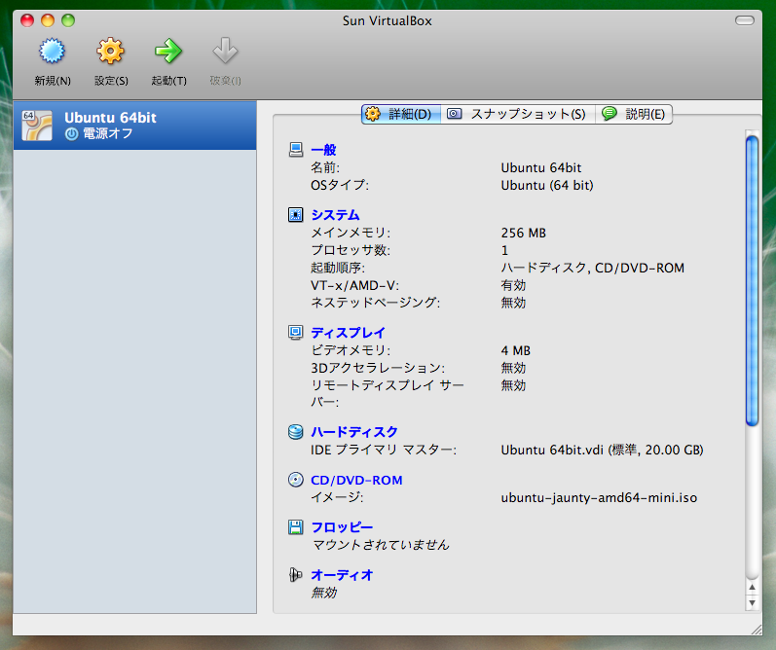Switch to the 説明(E) tab
776x650 pixels.
coord(634,114)
